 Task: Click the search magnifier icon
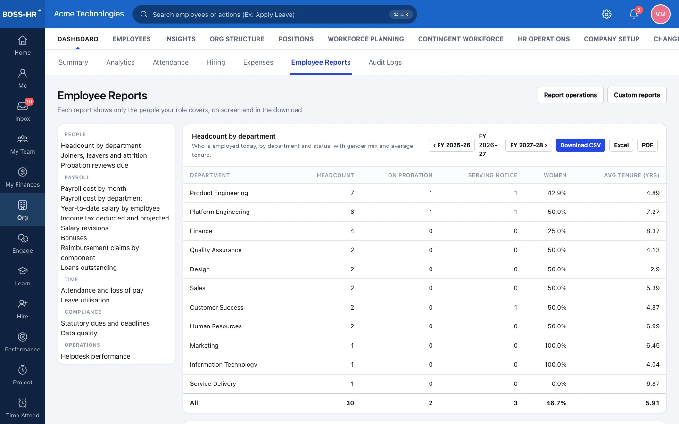click(x=144, y=14)
